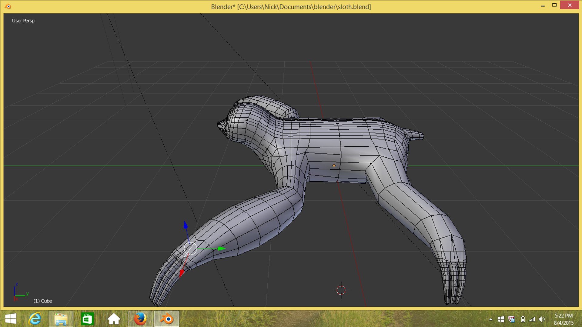Viewport: 582px width, 327px height.
Task: Click the Blender logo in title bar
Action: pyautogui.click(x=8, y=6)
